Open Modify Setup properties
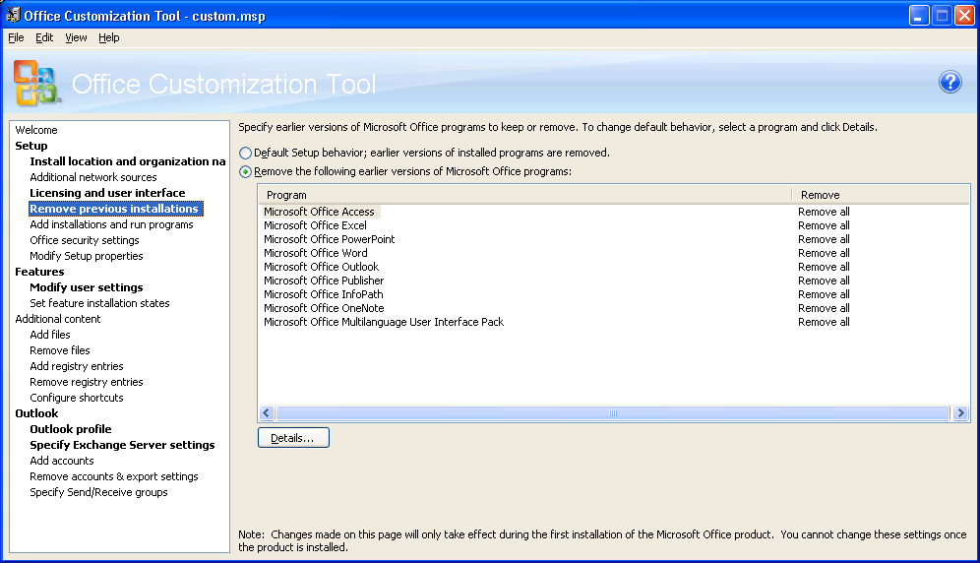 pyautogui.click(x=87, y=256)
